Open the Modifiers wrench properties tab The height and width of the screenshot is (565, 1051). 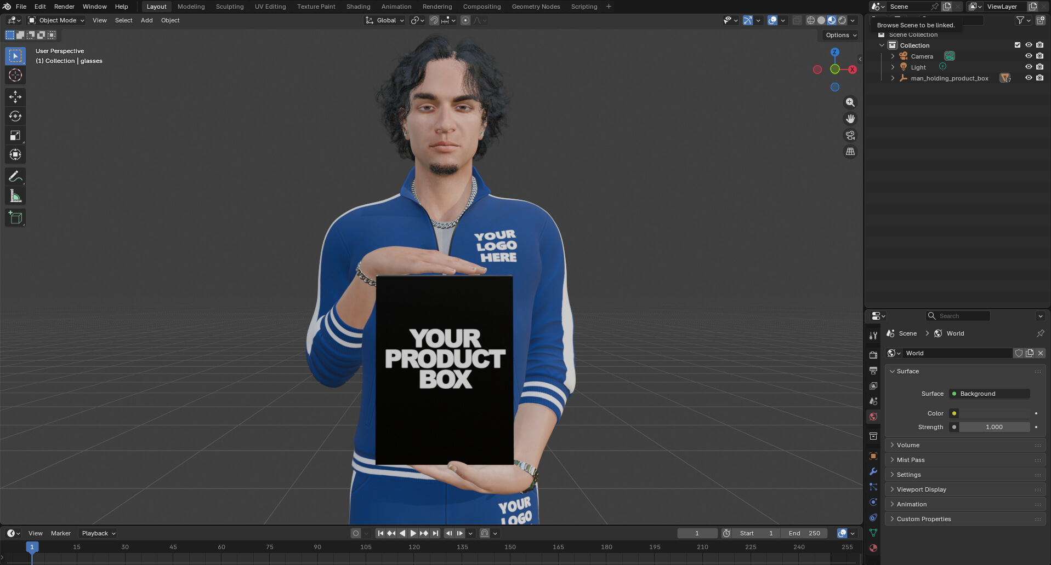click(x=873, y=471)
